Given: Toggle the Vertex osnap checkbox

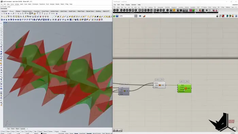Looking at the screenshot, I should click(48, 131).
